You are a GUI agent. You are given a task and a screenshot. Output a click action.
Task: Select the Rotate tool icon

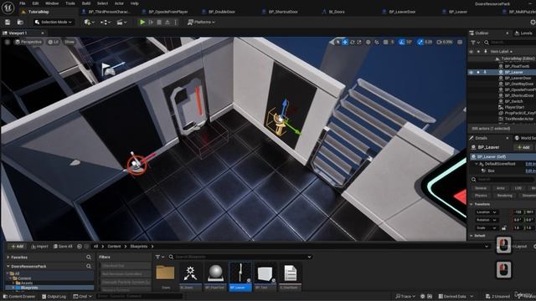pos(353,42)
